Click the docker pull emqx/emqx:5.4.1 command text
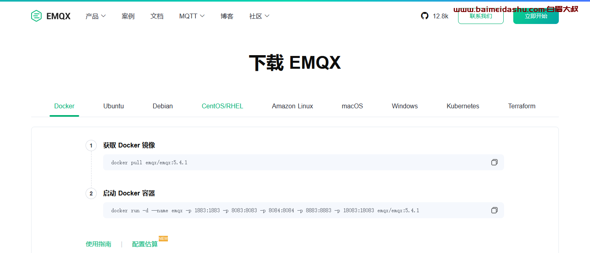This screenshot has width=590, height=253. (149, 162)
